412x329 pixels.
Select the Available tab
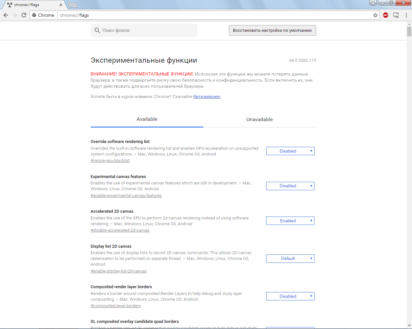(147, 119)
